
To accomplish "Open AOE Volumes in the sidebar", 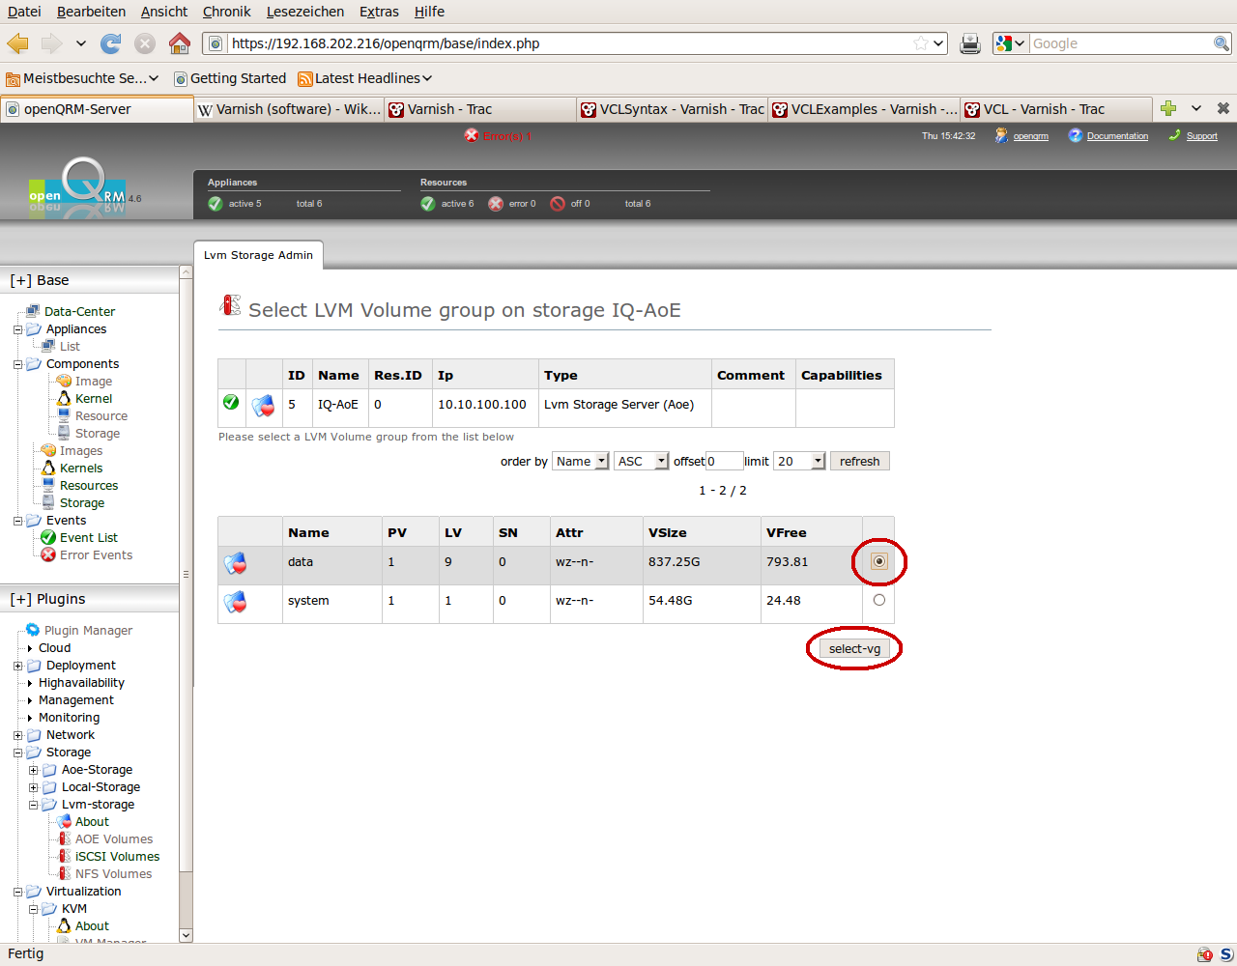I will click(113, 839).
